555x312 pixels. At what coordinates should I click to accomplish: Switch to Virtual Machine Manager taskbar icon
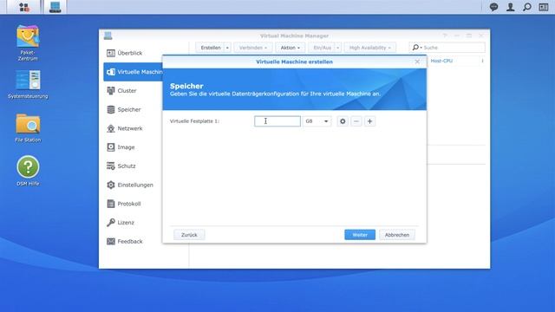55,7
